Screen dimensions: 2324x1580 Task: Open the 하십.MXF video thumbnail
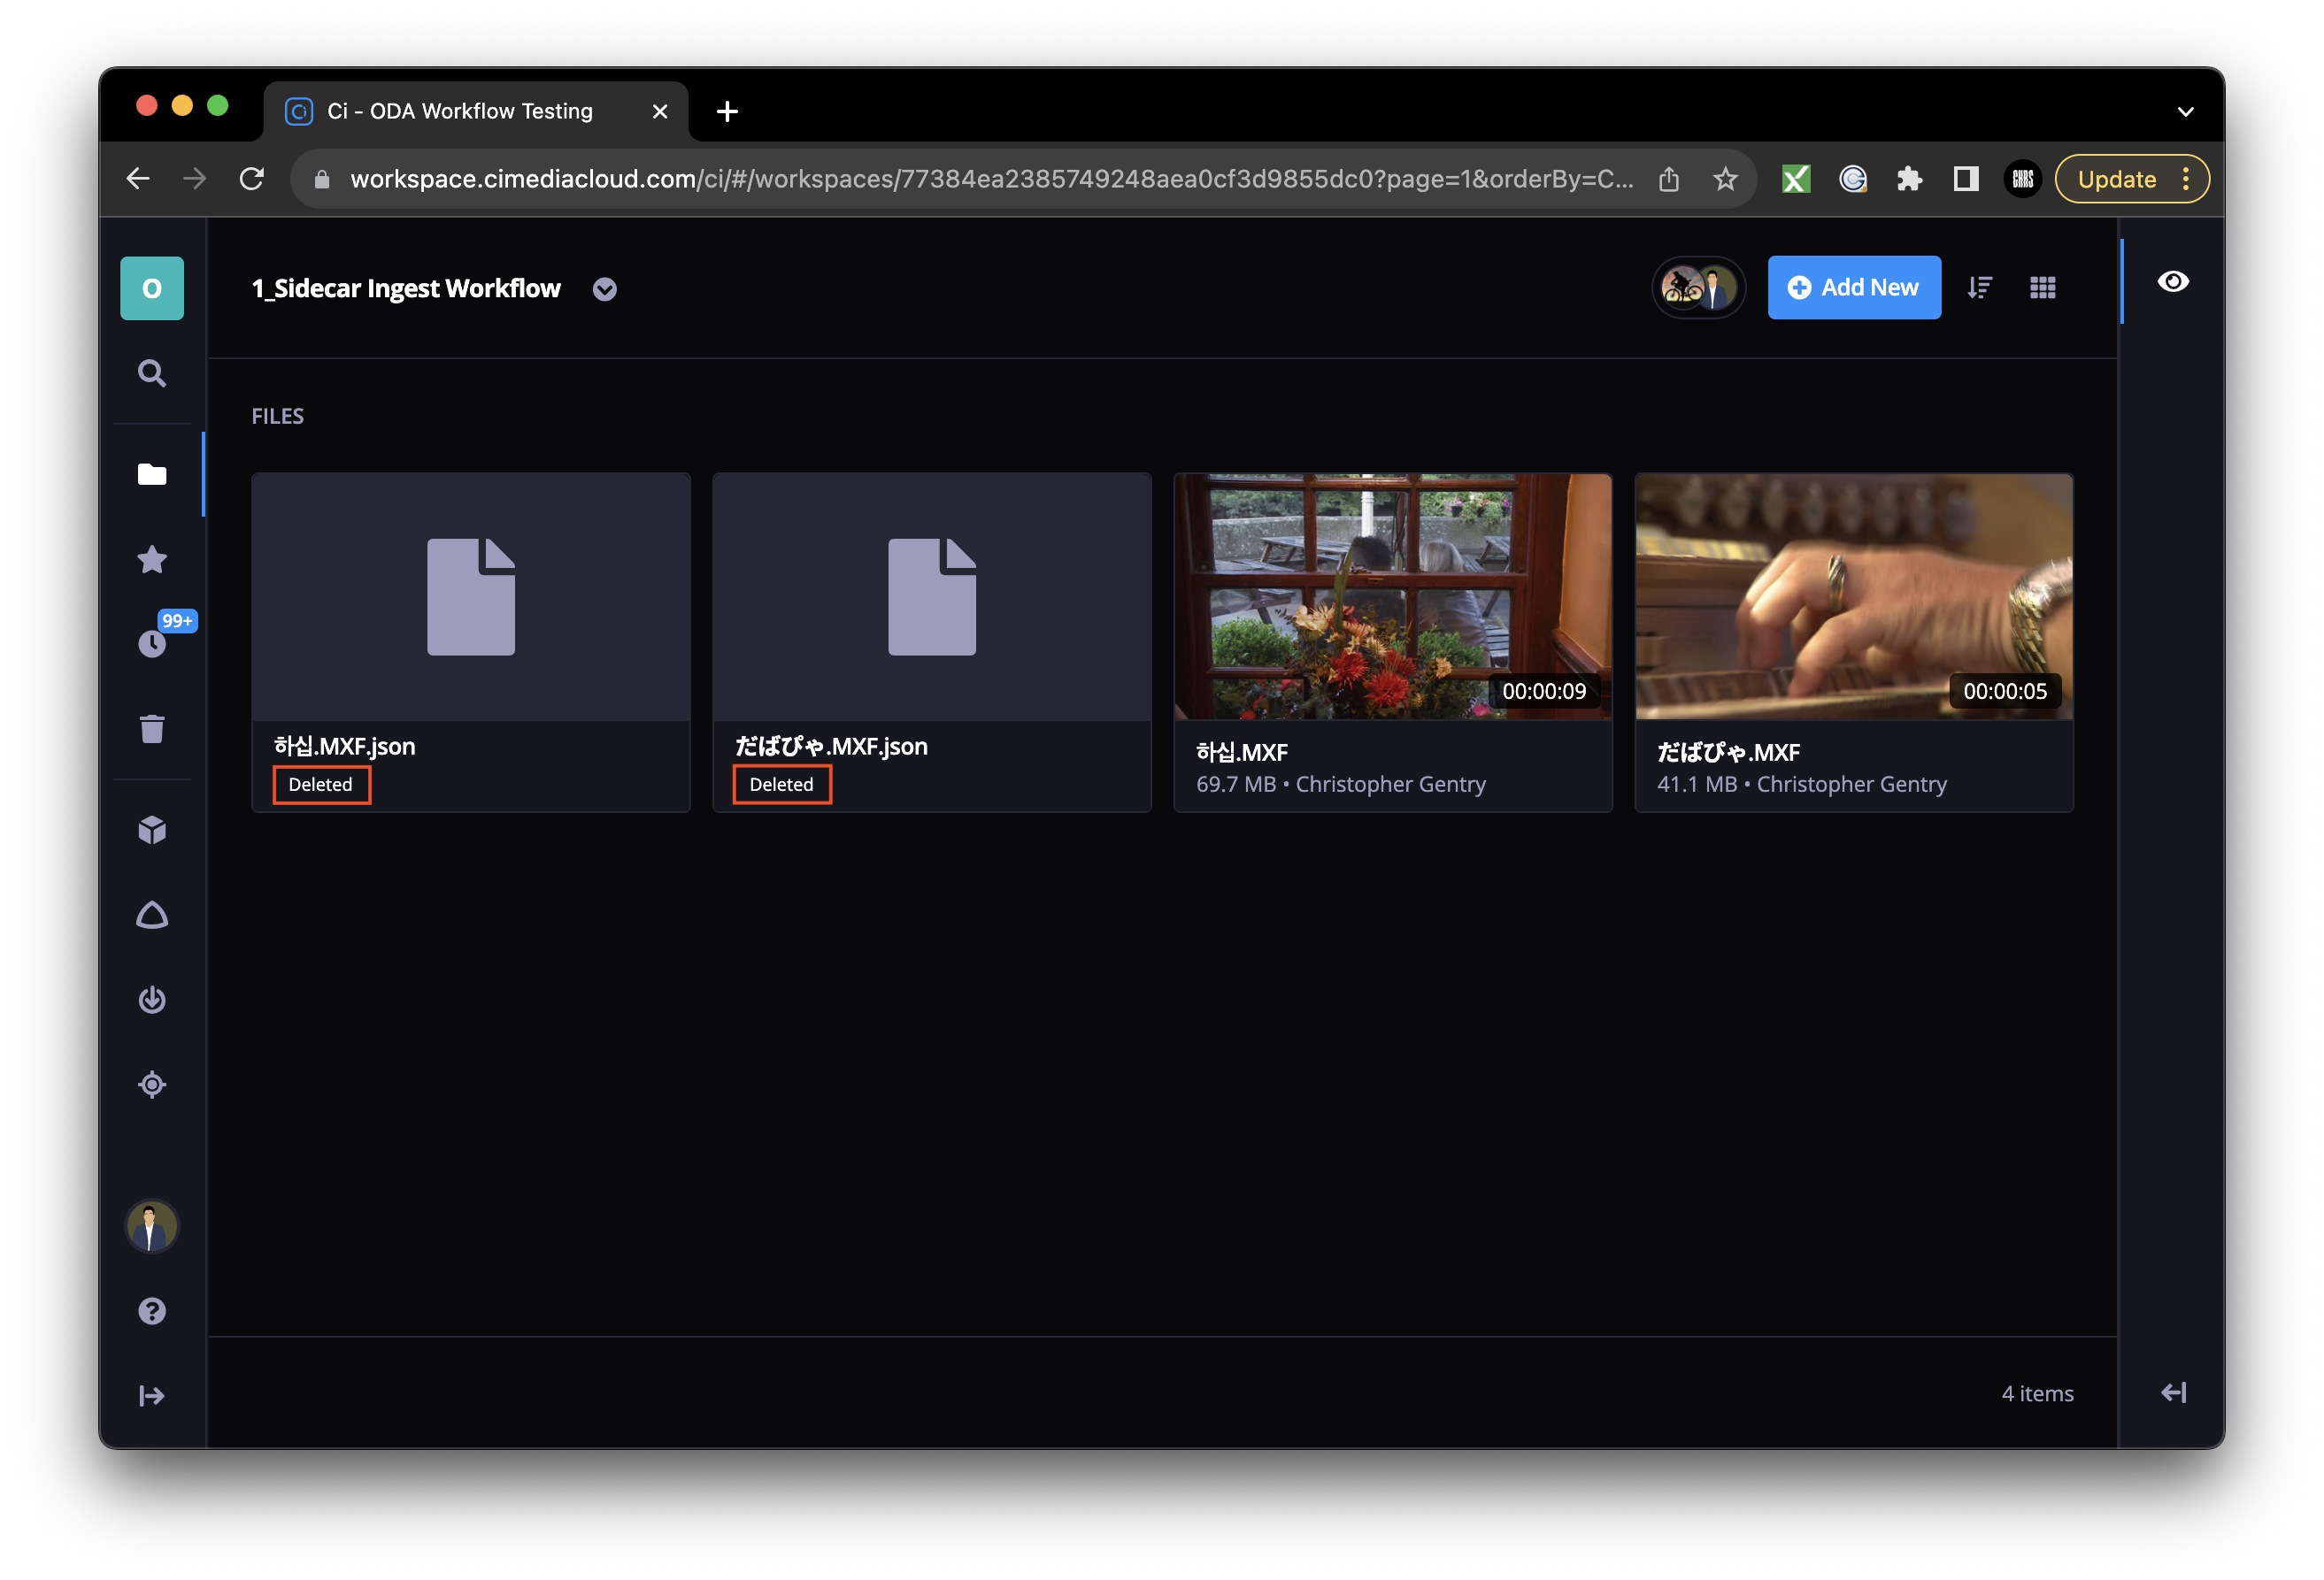coord(1392,595)
